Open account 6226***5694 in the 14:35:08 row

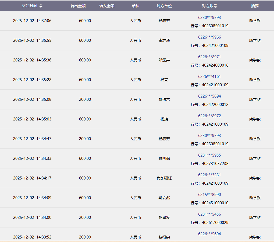209,96
